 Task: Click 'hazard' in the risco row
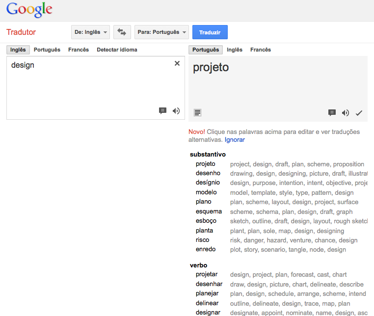point(276,240)
